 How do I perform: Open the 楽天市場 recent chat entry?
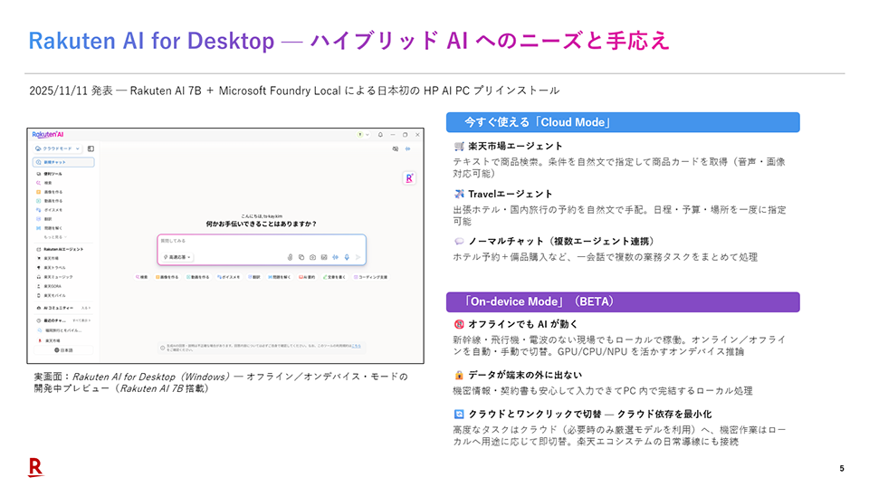[x=49, y=340]
